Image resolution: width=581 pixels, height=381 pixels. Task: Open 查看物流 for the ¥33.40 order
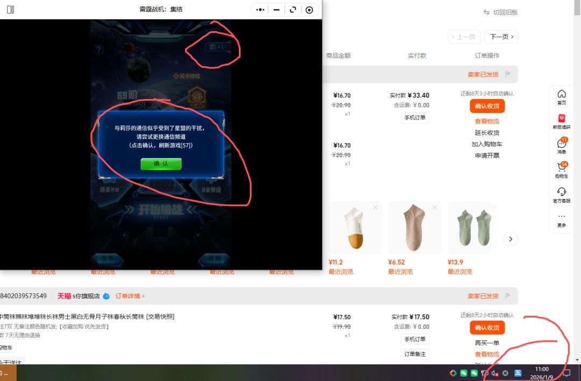point(487,121)
